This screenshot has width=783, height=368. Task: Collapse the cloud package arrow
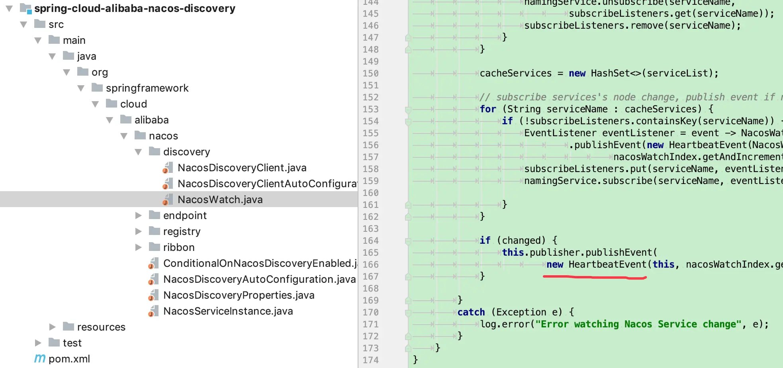(x=95, y=104)
